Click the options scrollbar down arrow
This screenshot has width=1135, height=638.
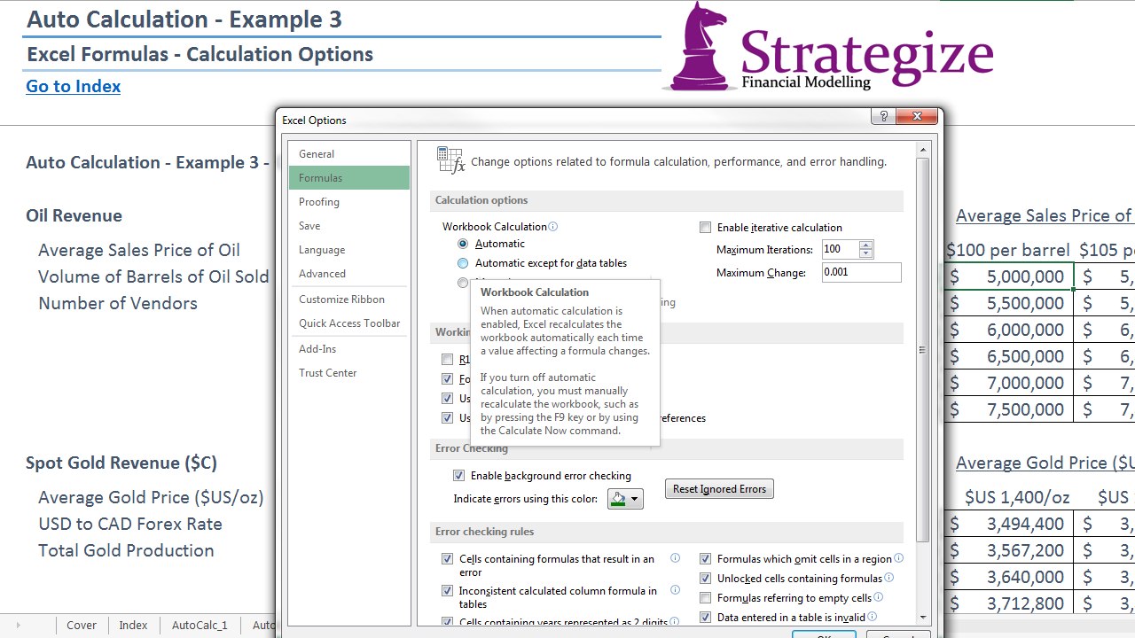click(923, 617)
